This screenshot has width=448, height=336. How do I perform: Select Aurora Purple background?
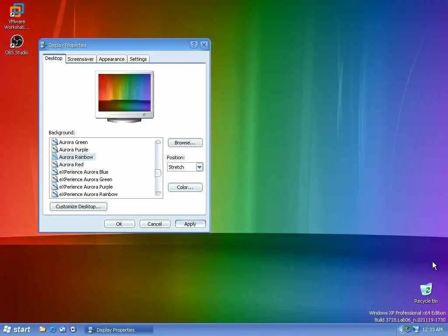point(73,150)
